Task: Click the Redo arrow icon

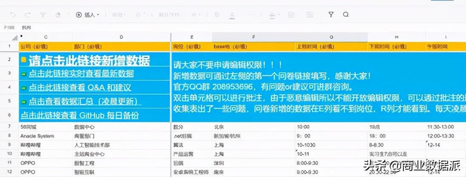Action: tap(27, 15)
